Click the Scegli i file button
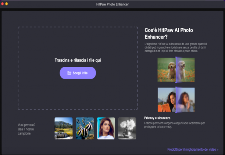This screenshot has height=155, width=225. [x=78, y=73]
